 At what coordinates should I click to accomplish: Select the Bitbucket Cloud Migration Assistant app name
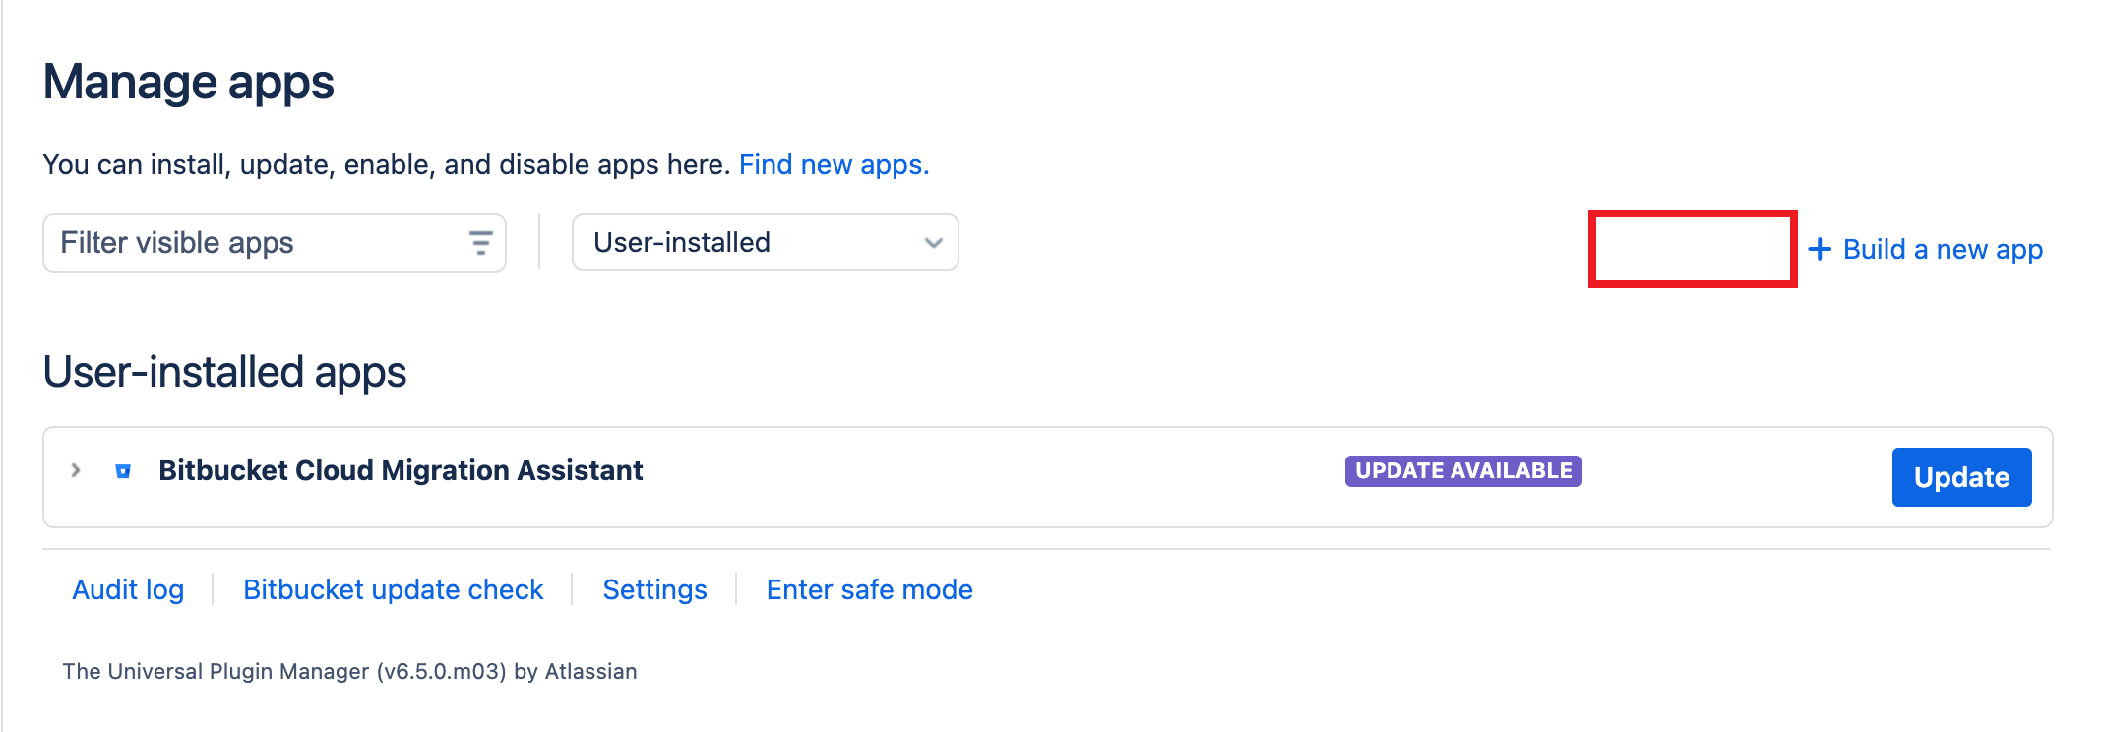coord(401,471)
